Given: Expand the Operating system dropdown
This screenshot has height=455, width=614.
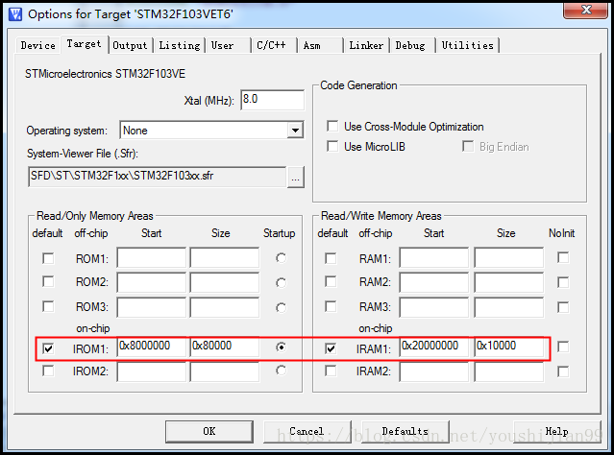Looking at the screenshot, I should point(295,131).
